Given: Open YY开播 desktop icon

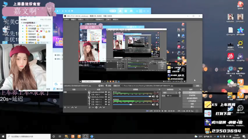Looking at the screenshot, I should [x=241, y=44].
